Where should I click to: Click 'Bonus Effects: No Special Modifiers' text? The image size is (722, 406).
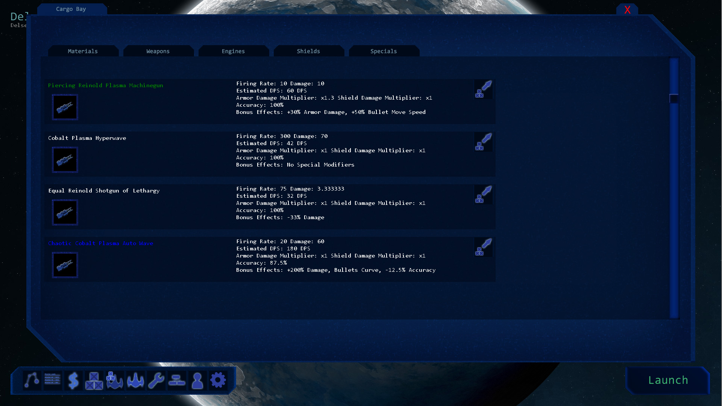coord(295,165)
